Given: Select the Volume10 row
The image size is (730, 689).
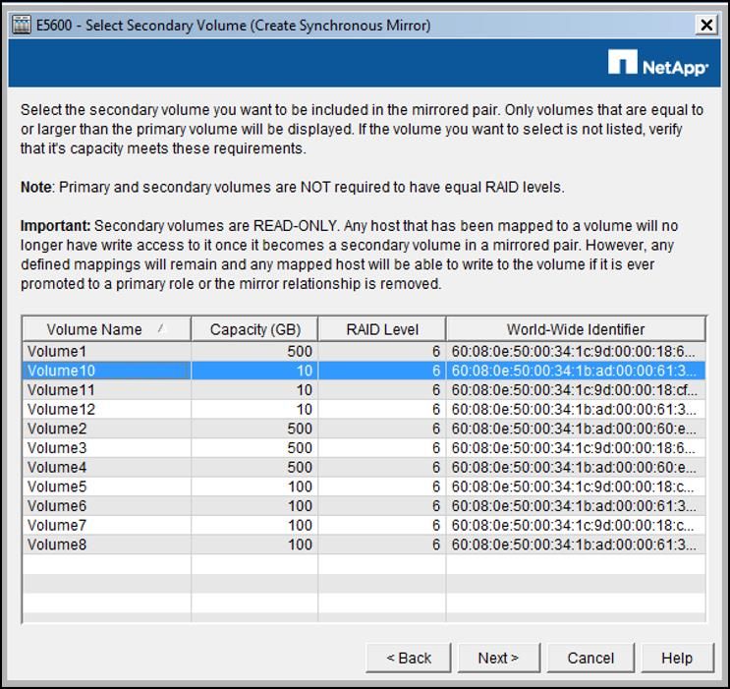Looking at the screenshot, I should (x=365, y=371).
